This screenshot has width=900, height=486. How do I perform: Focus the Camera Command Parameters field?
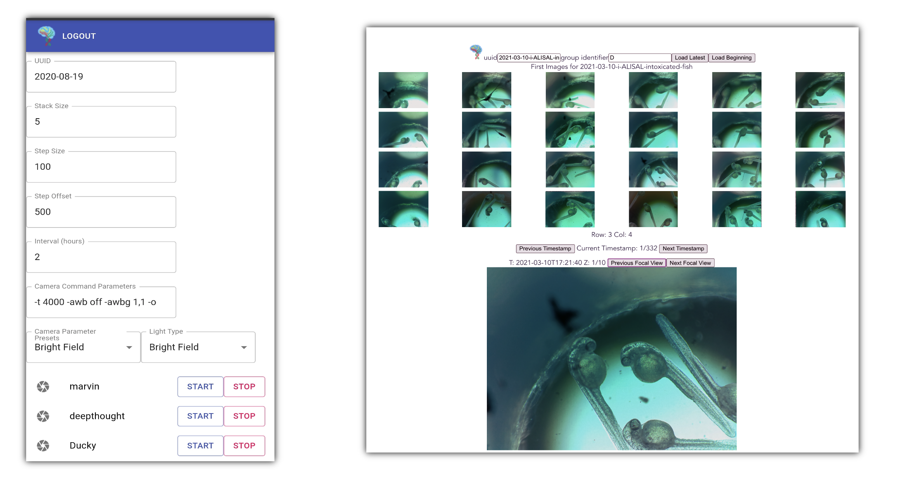tap(101, 302)
